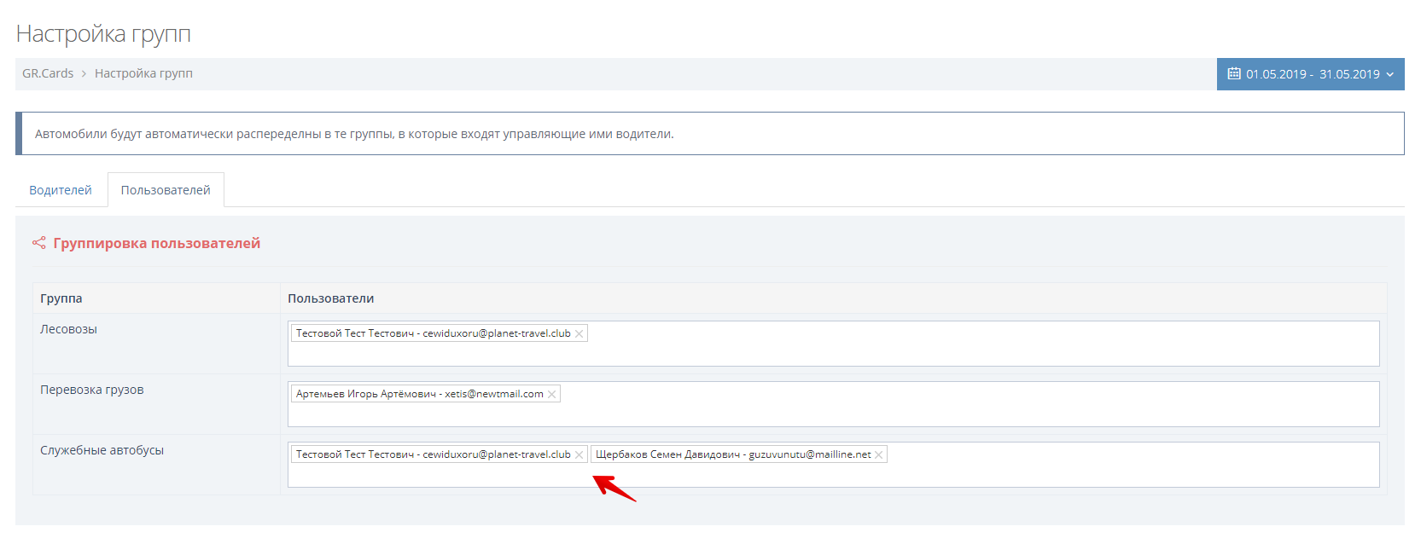Viewport: 1421px width, 538px height.
Task: Remove Тестовой user tag from Лесовозы group
Action: [579, 334]
